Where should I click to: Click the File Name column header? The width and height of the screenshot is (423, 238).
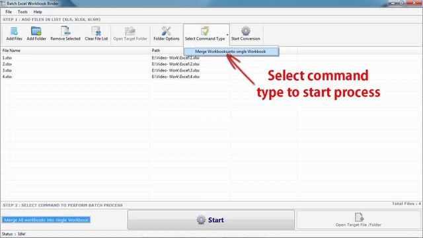pos(75,50)
